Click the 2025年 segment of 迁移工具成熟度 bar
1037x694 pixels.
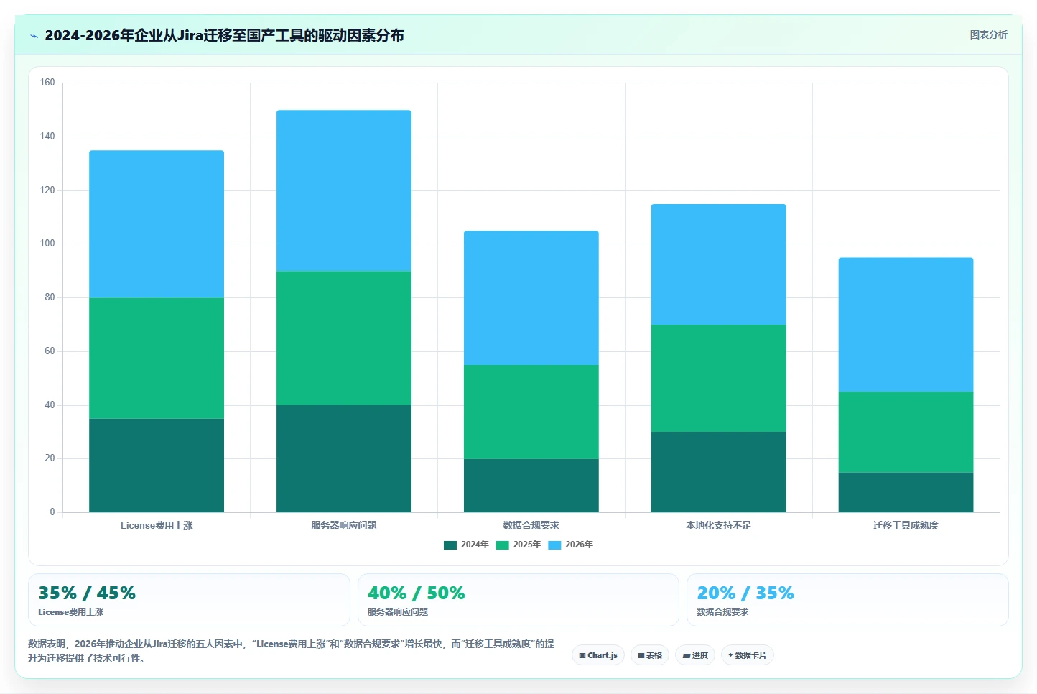[906, 432]
